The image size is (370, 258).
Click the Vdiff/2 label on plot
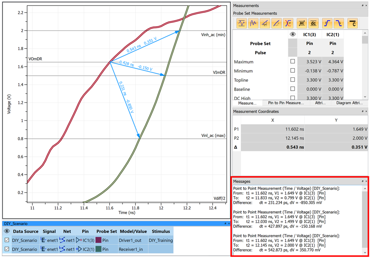click(x=219, y=198)
